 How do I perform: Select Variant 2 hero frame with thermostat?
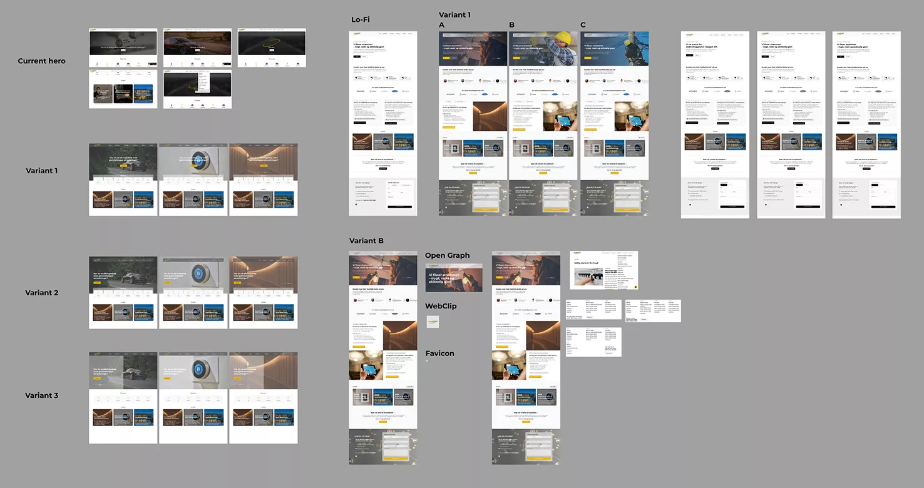point(193,292)
